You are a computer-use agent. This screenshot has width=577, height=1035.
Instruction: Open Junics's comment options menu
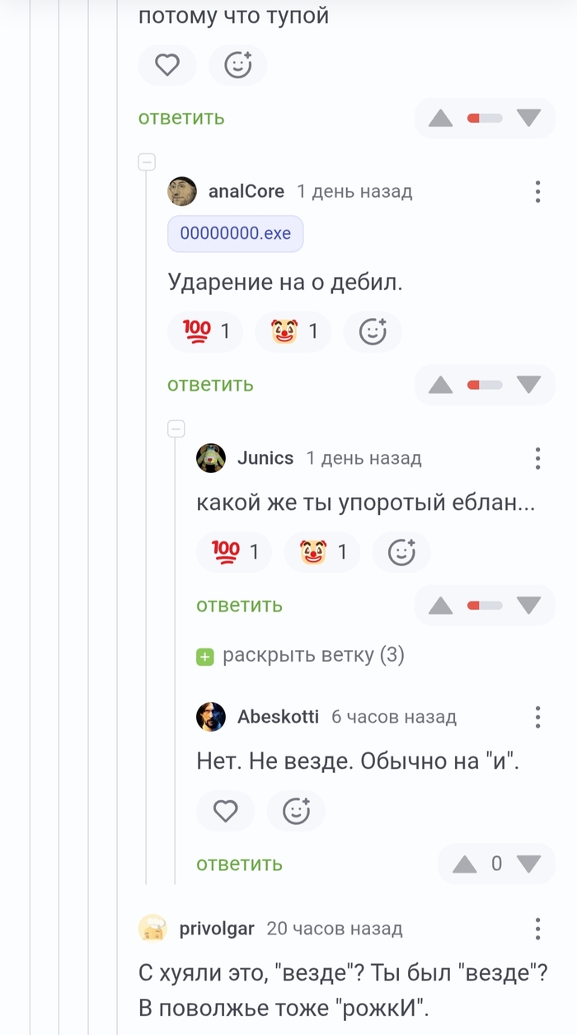click(537, 458)
